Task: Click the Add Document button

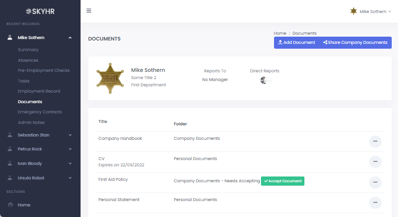Action: 296,42
